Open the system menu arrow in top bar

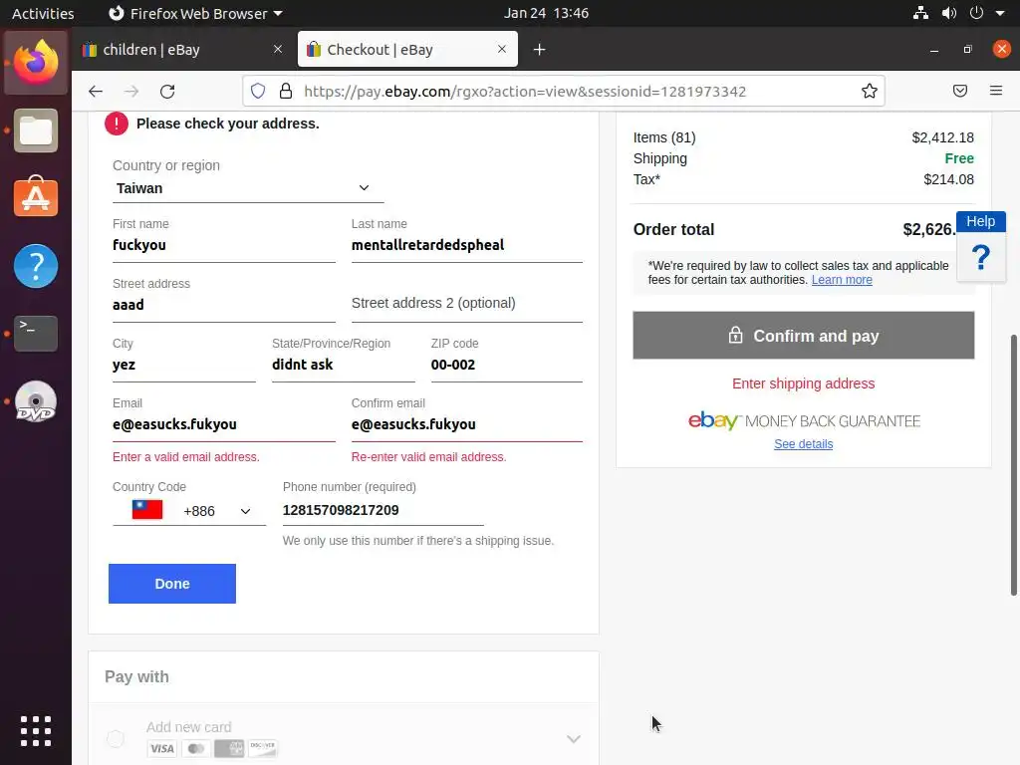(x=1000, y=13)
